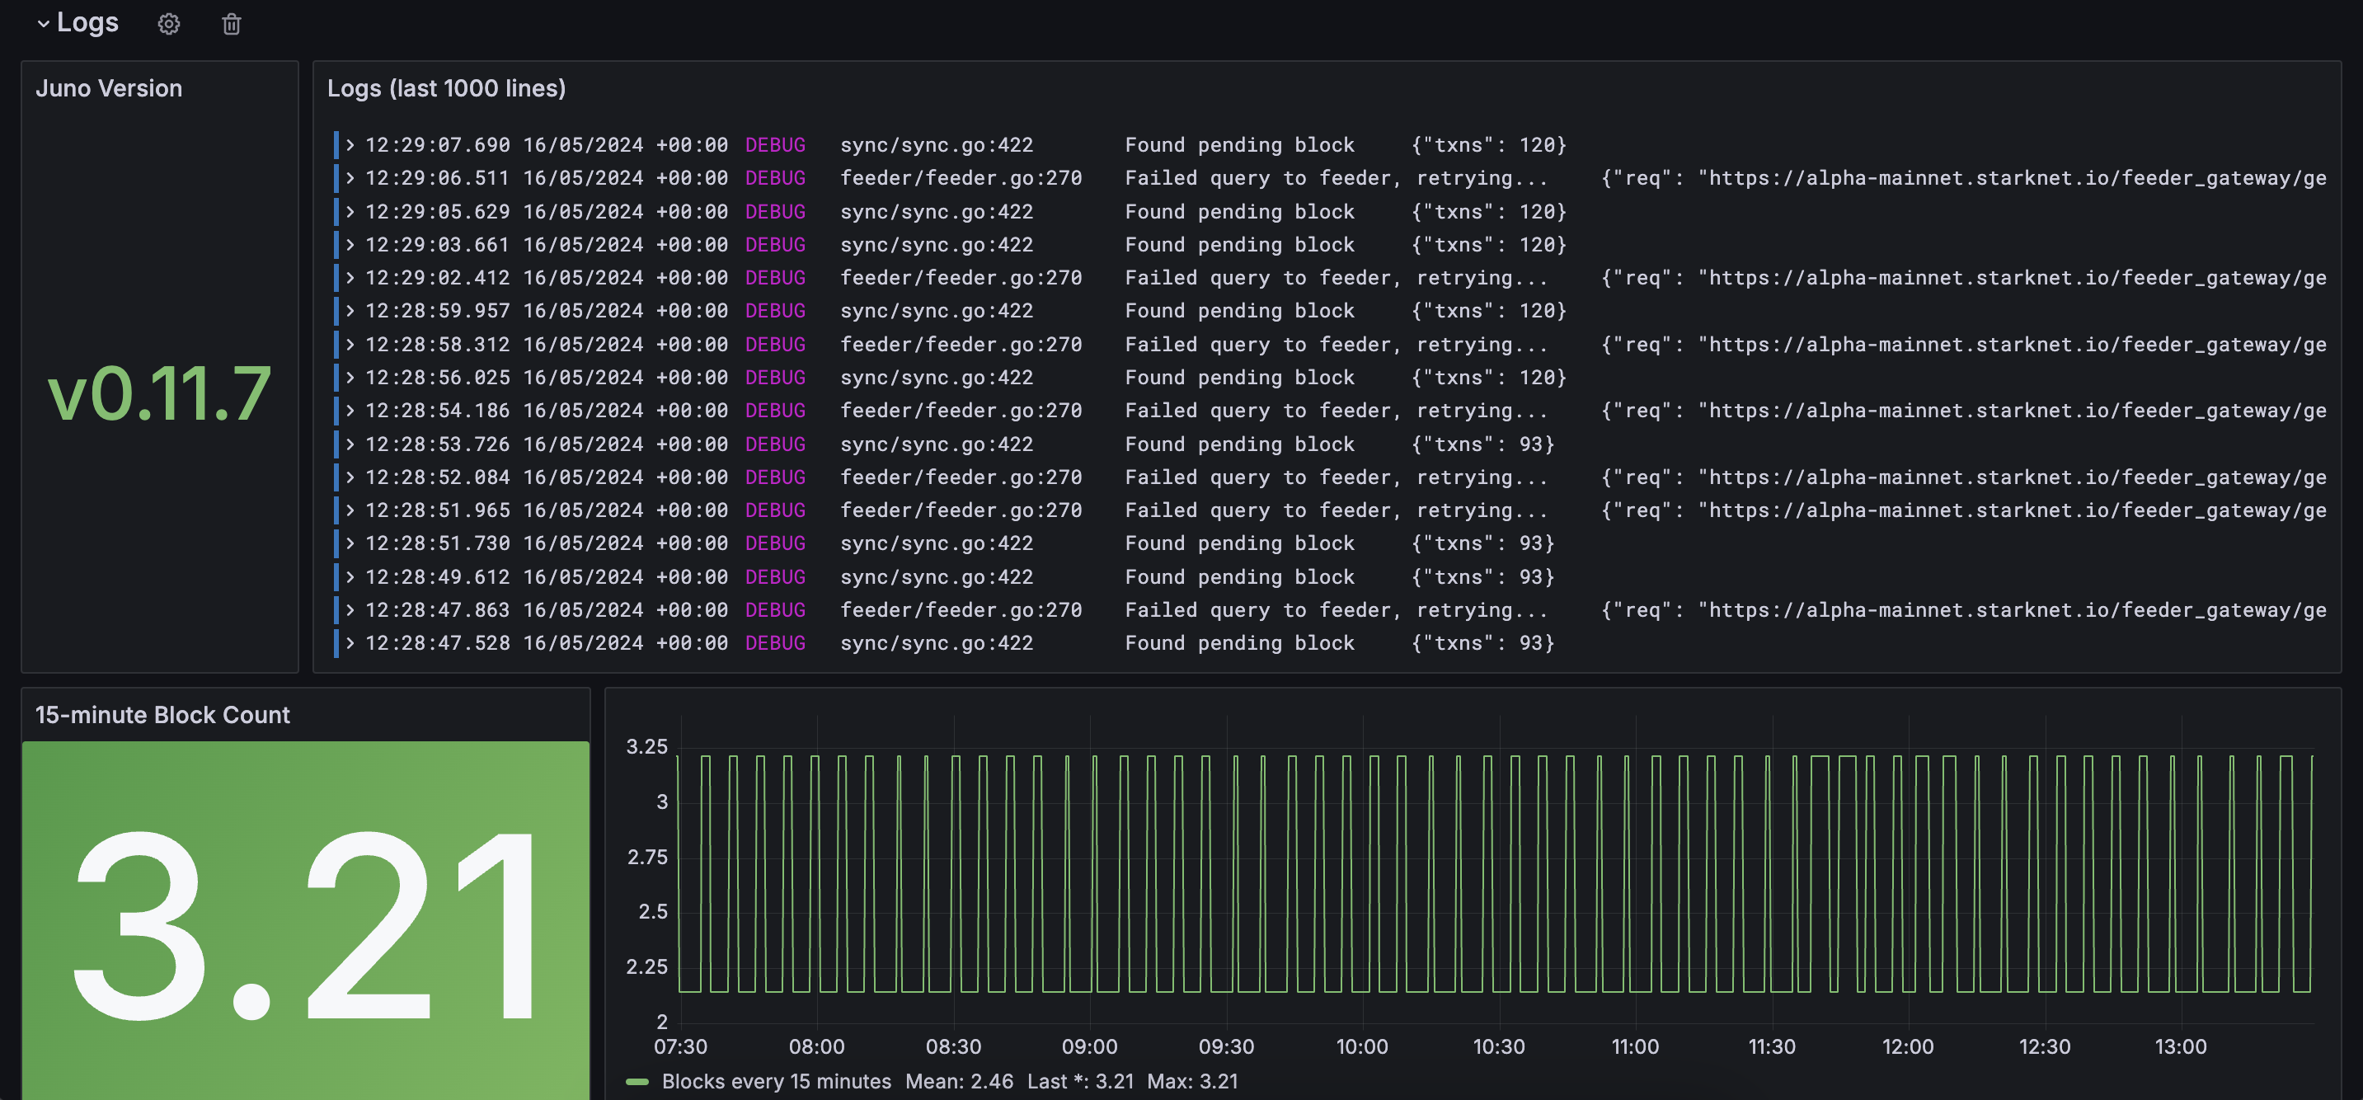Click sync/sync.go:422 in 12:29:05.629 line
Screen dimensions: 2363x1100
(x=937, y=211)
